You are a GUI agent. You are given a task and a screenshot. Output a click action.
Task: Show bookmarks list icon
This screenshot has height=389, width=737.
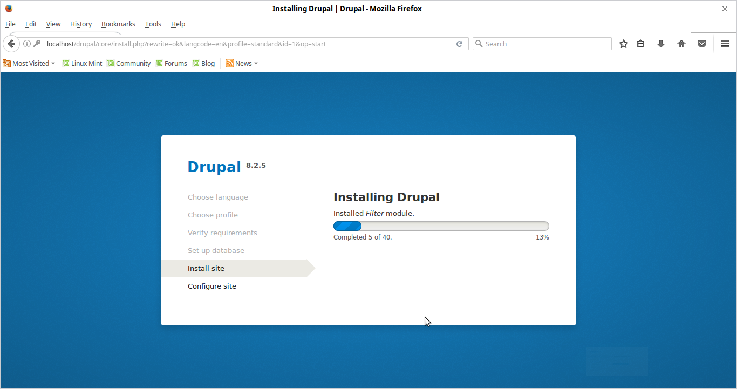(x=640, y=44)
